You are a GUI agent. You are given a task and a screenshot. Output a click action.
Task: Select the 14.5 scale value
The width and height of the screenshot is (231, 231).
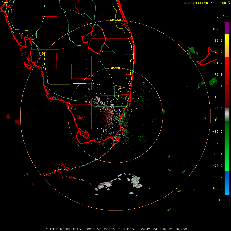[218, 97]
